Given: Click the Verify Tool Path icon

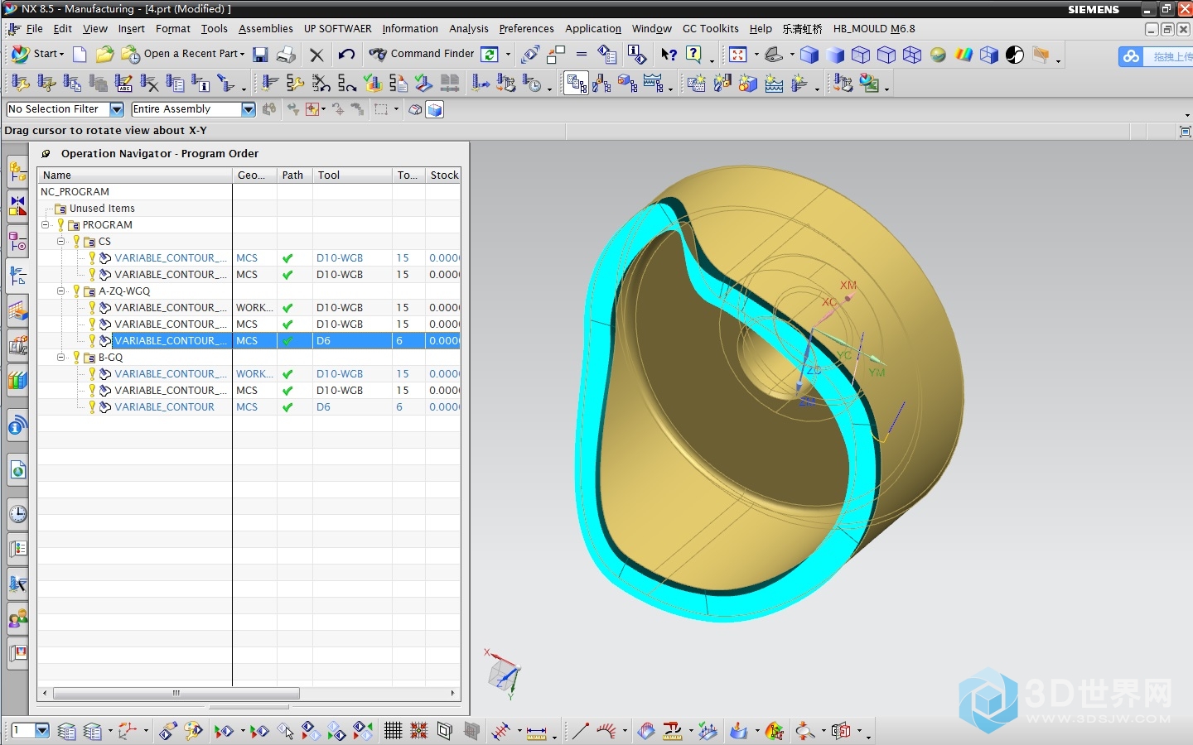Looking at the screenshot, I should [x=372, y=83].
